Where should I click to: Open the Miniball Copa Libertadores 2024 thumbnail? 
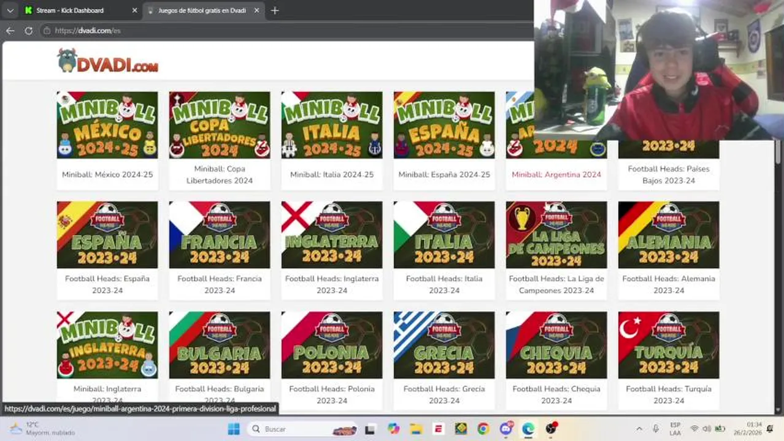click(220, 125)
